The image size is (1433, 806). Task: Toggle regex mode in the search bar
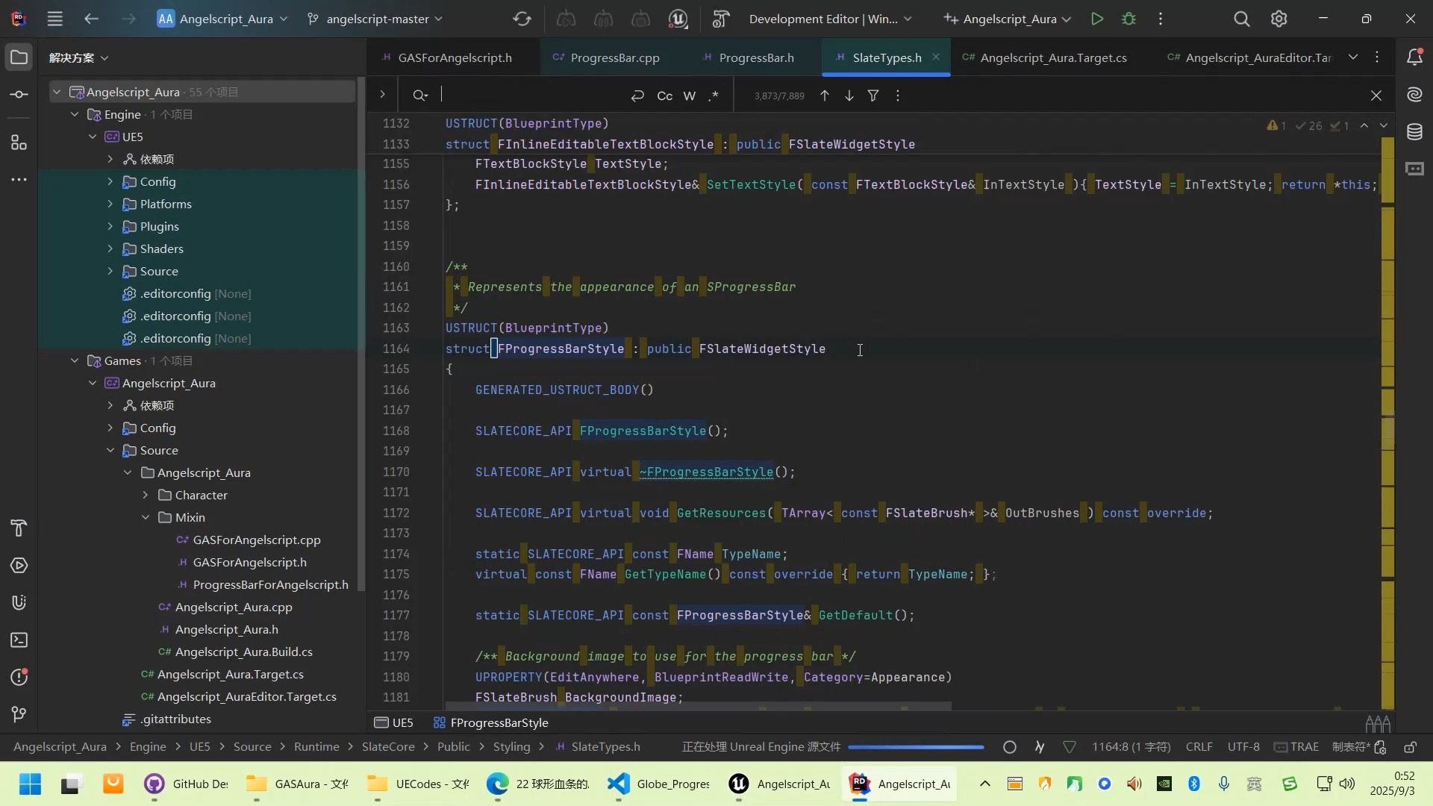pyautogui.click(x=714, y=96)
